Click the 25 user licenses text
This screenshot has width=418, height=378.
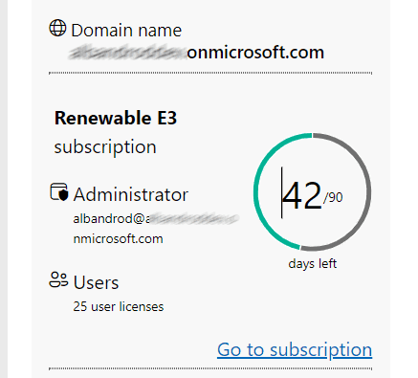tap(119, 306)
